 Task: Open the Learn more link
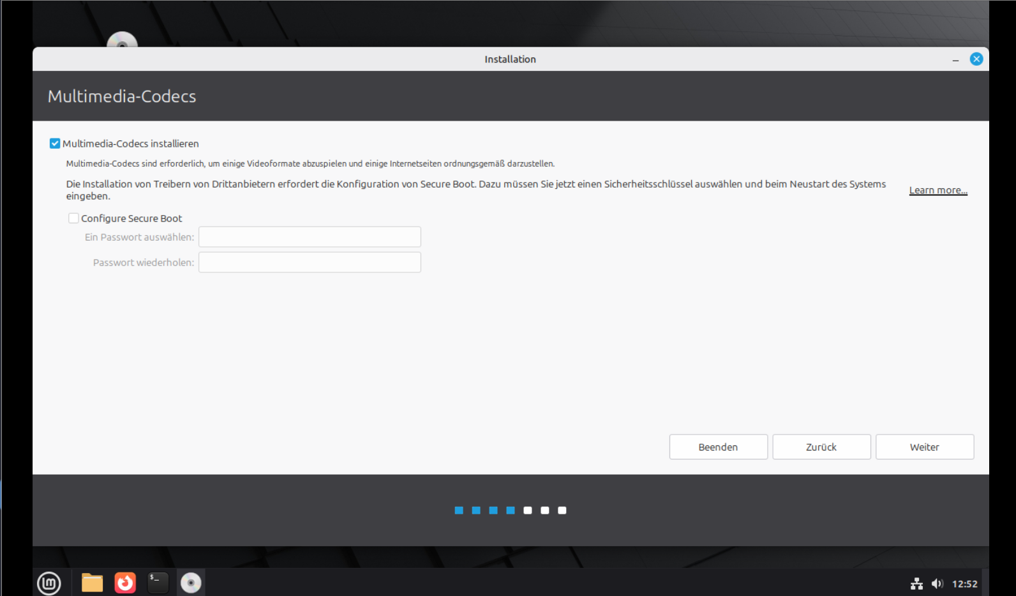[x=938, y=190]
